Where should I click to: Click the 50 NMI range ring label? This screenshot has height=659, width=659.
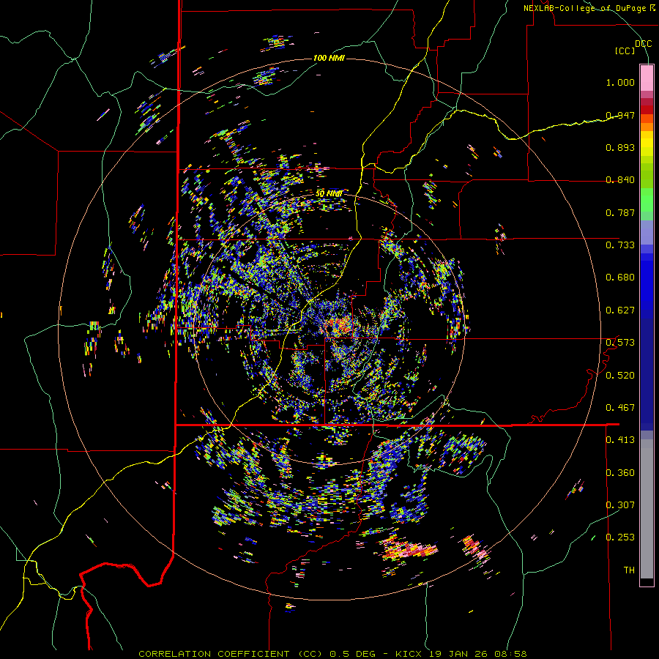tap(329, 194)
